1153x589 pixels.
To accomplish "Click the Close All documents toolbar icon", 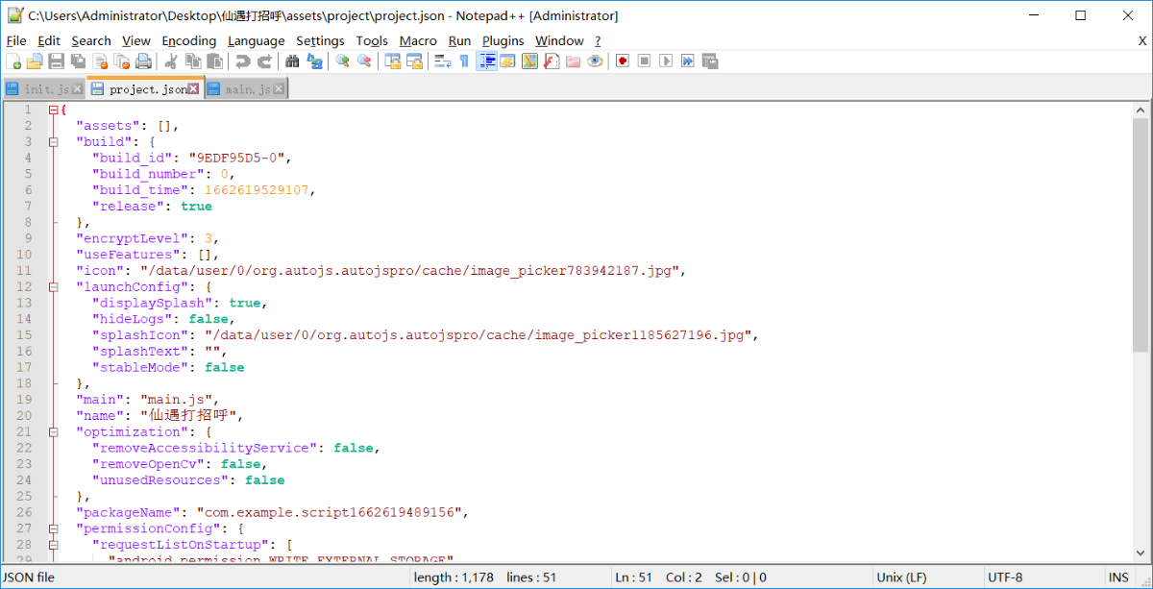I will click(121, 61).
